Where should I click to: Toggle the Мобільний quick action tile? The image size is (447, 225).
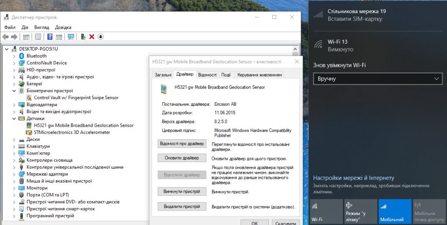point(395,211)
